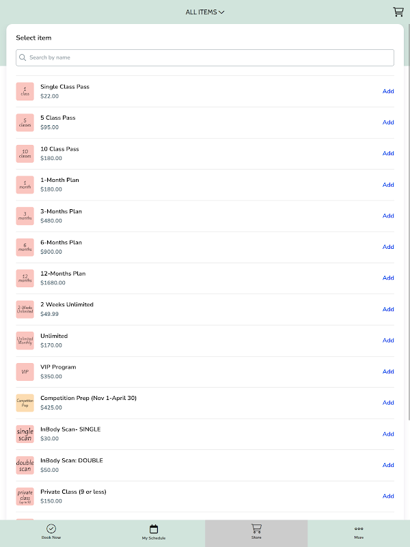Tap the Competition Prep item icon
410x547 pixels.
click(25, 403)
